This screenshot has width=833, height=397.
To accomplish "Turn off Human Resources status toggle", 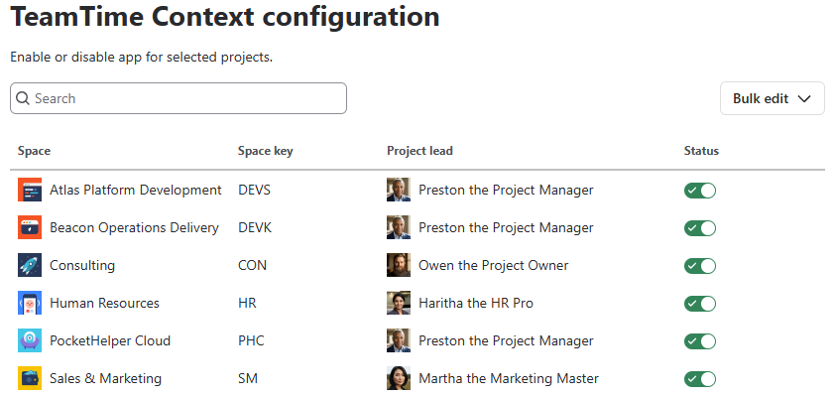I will tap(700, 304).
